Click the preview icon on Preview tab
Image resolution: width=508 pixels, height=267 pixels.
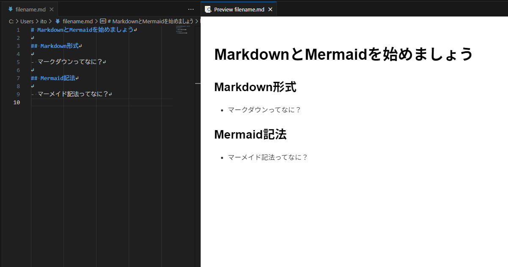click(208, 9)
